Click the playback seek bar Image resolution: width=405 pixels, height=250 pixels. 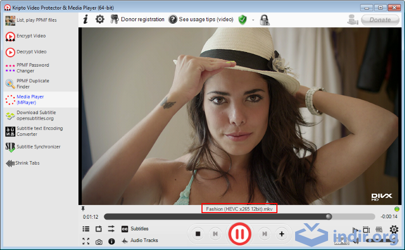239,217
